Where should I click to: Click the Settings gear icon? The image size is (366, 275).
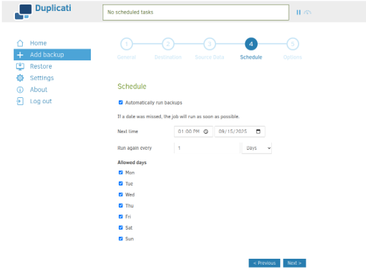pyautogui.click(x=20, y=78)
